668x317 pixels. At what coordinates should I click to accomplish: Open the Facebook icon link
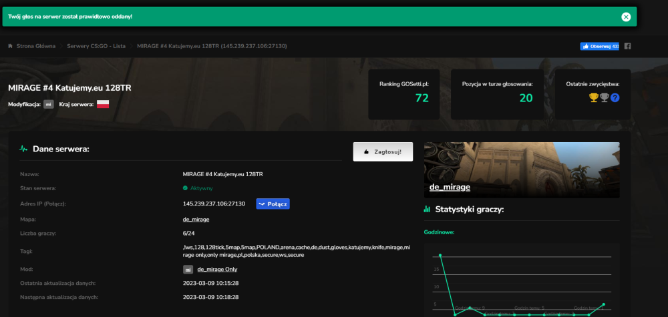click(x=627, y=46)
